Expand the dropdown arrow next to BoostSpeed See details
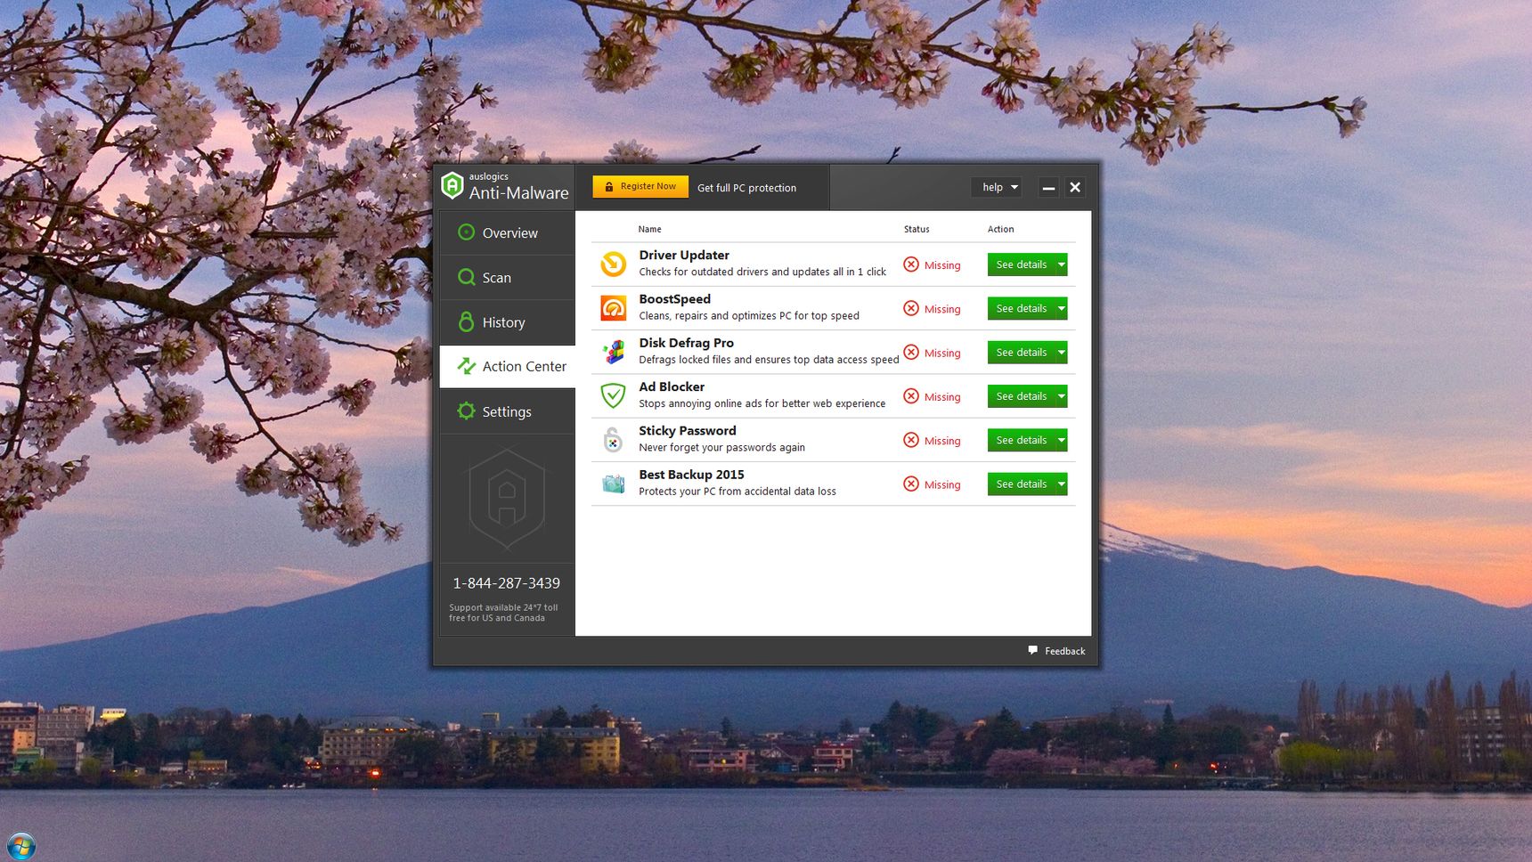The height and width of the screenshot is (862, 1532). (1062, 308)
